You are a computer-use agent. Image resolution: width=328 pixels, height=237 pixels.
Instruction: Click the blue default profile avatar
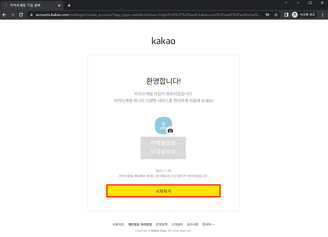(163, 125)
